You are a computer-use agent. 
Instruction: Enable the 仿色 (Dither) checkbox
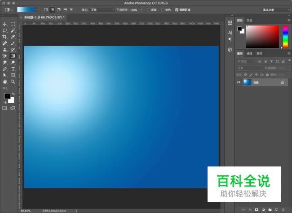tap(163, 9)
